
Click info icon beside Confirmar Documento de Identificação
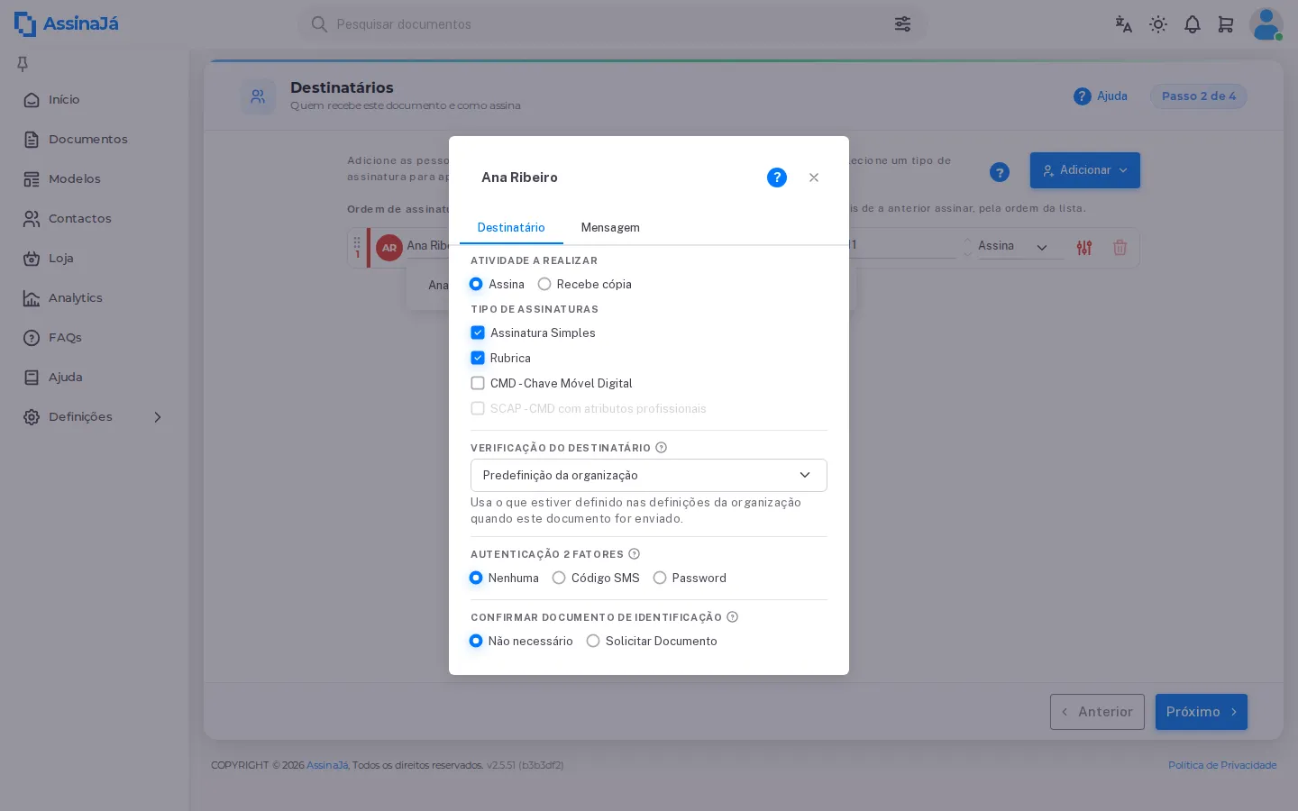coord(733,617)
